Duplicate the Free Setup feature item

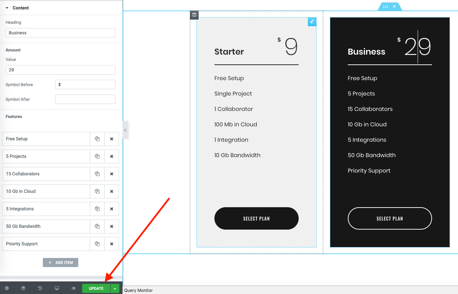pos(97,139)
